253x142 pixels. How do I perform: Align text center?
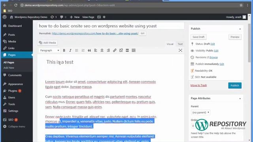coord(102,50)
